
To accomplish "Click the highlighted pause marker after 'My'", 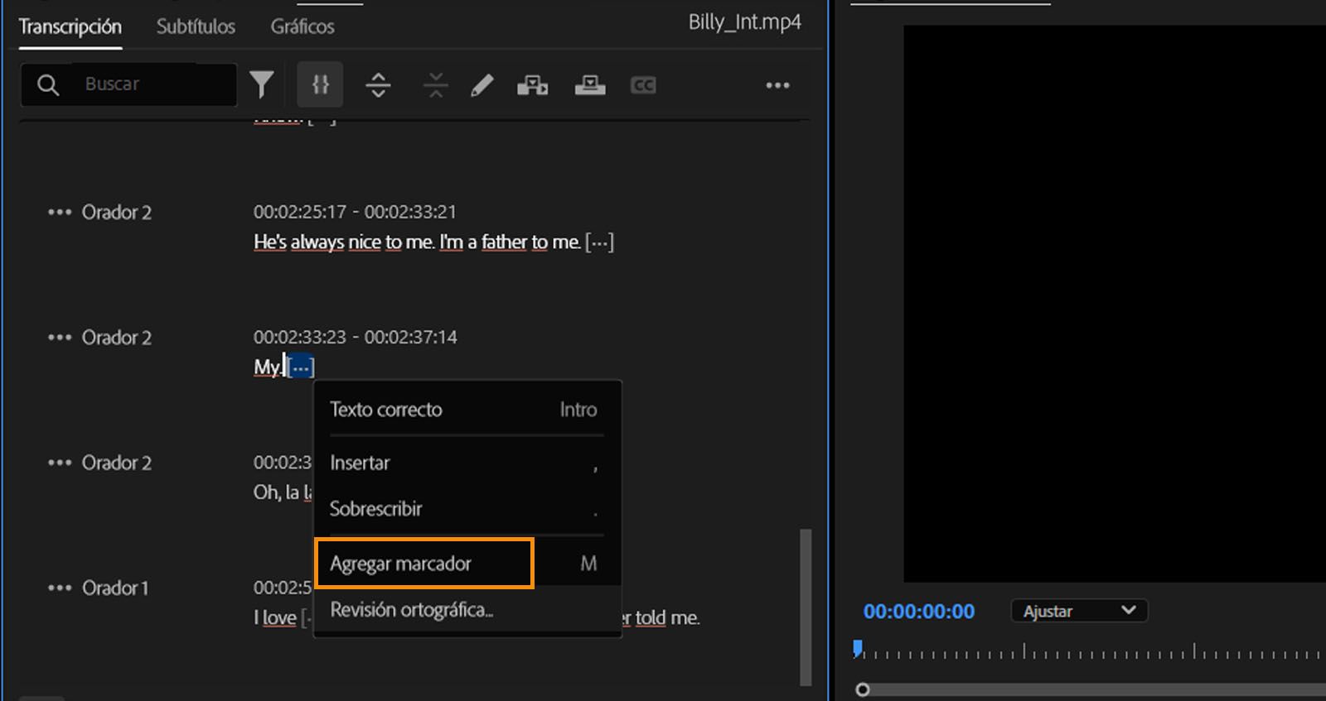I will coord(301,367).
